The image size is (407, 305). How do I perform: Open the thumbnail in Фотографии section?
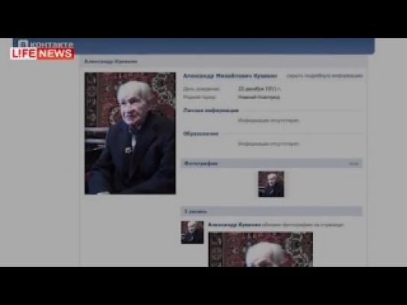(x=271, y=184)
